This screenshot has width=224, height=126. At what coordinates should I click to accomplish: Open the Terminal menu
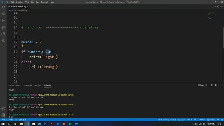[x=44, y=2]
